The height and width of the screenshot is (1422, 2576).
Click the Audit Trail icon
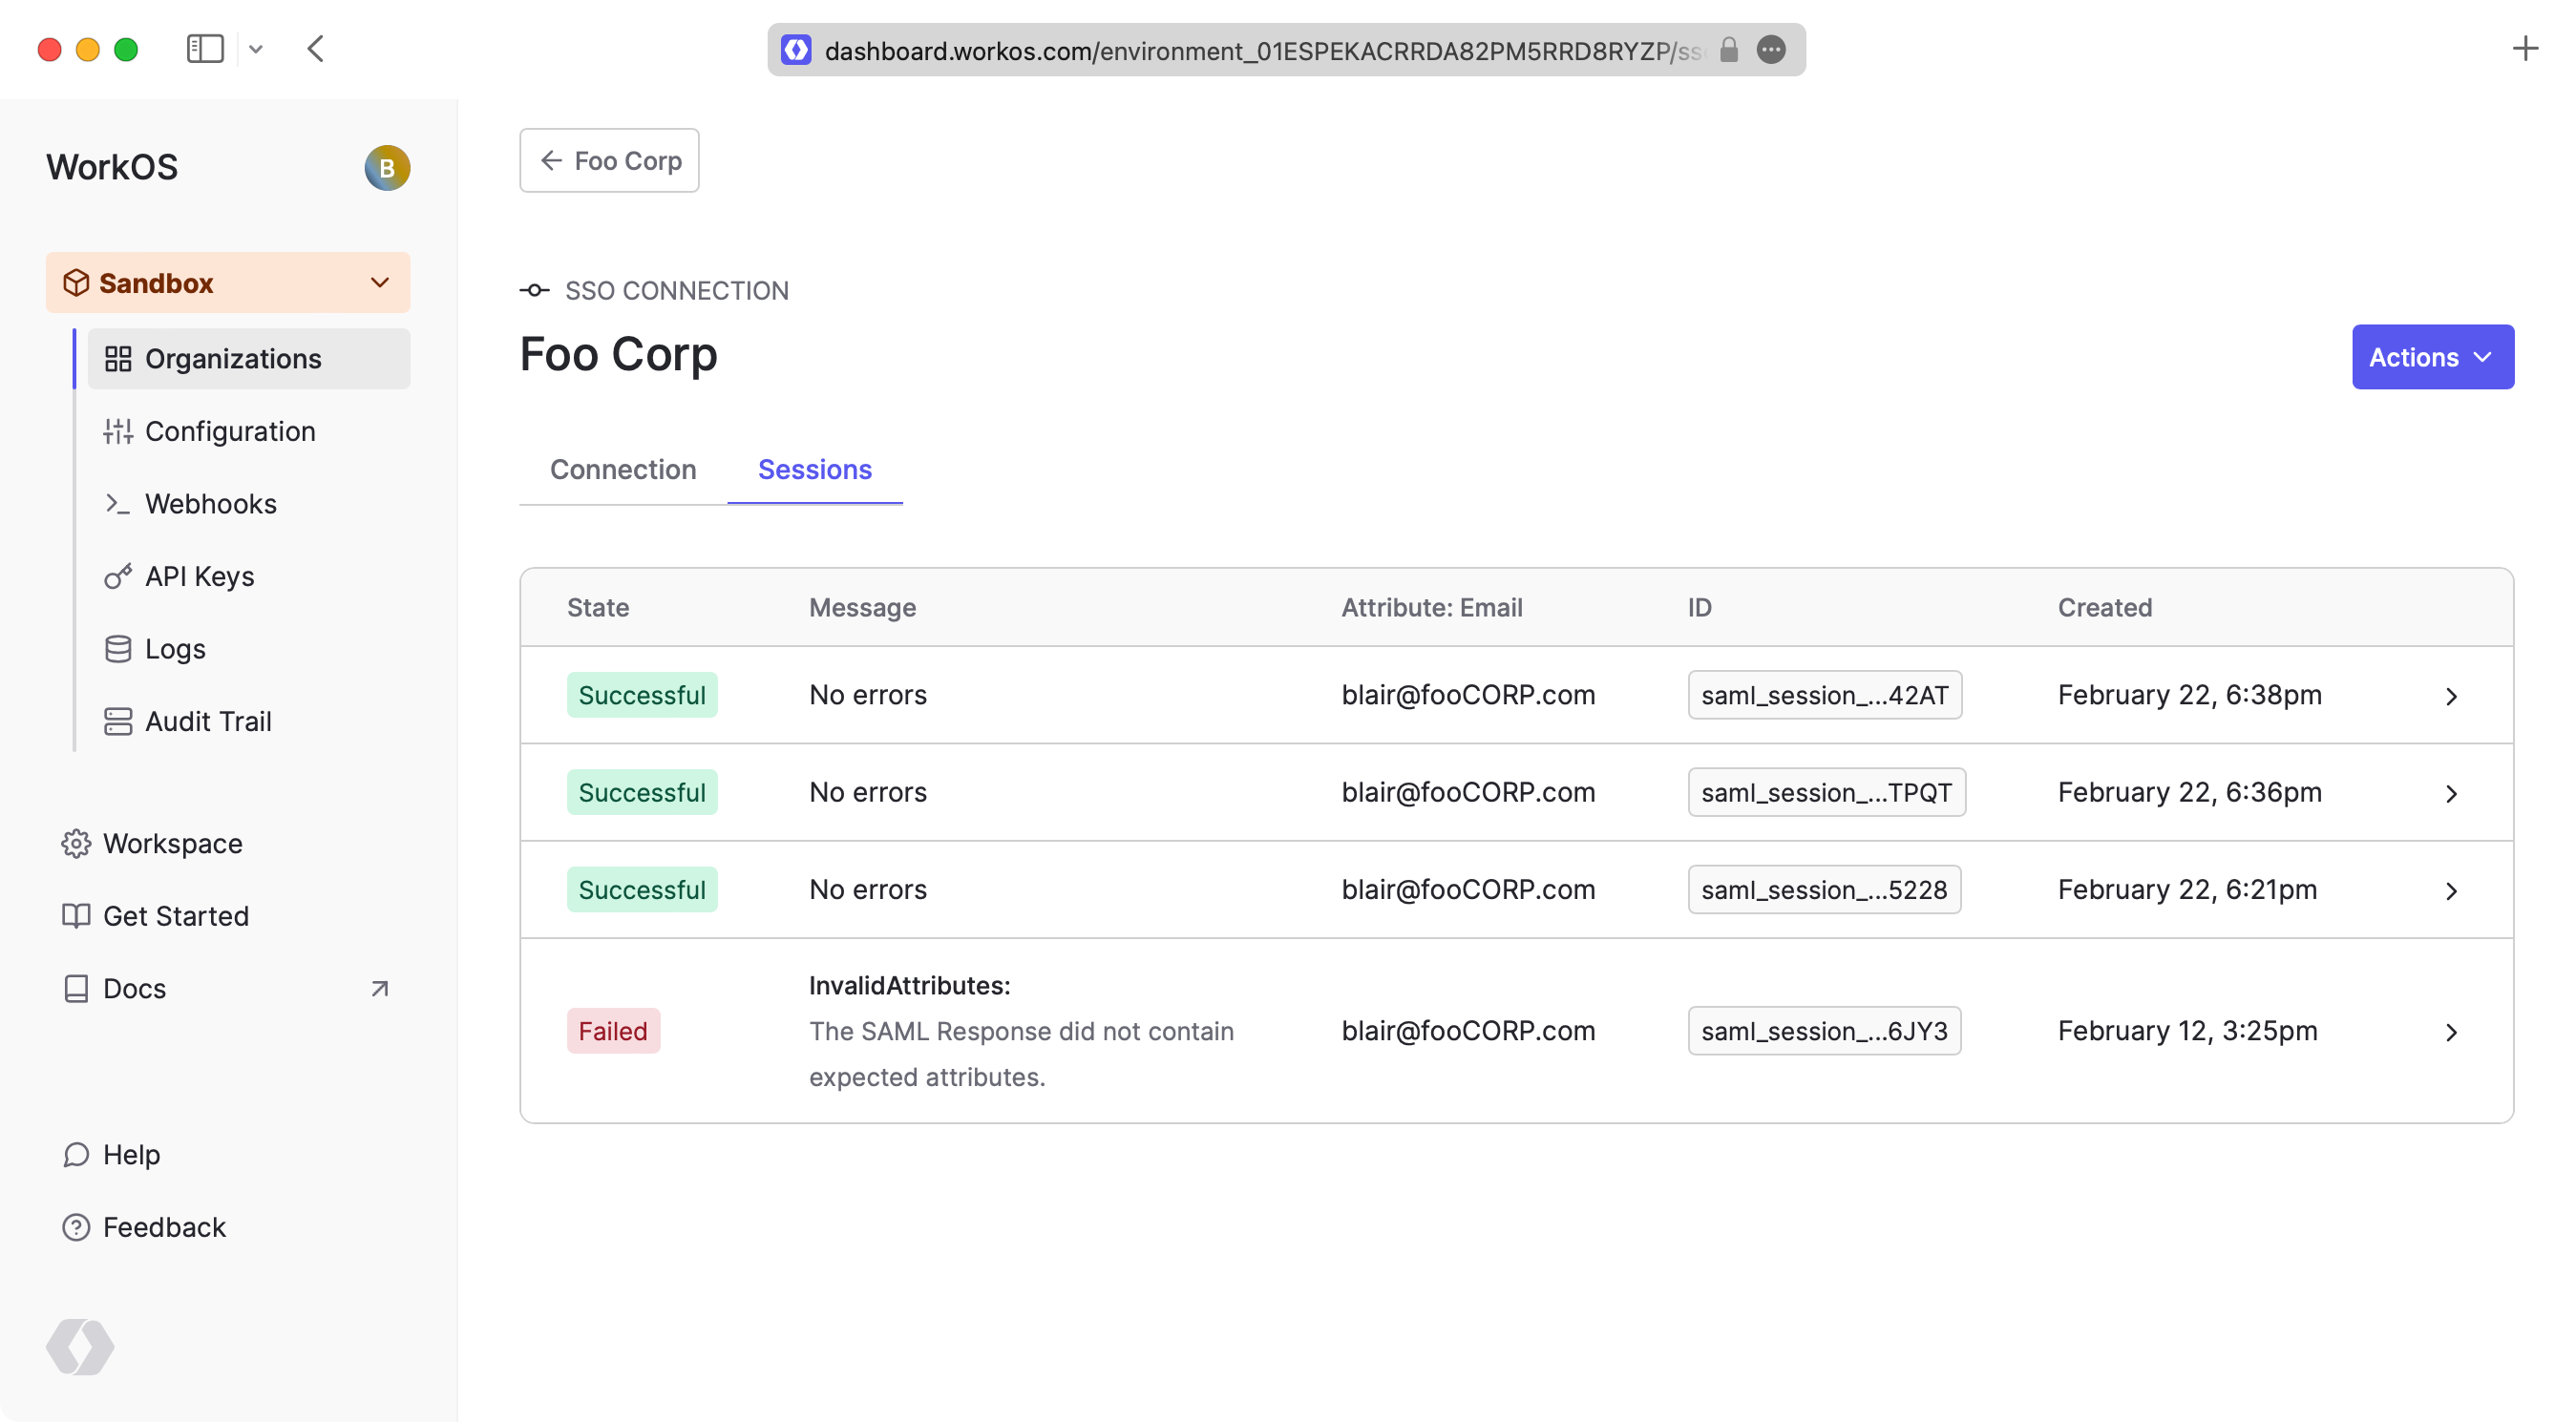[117, 721]
